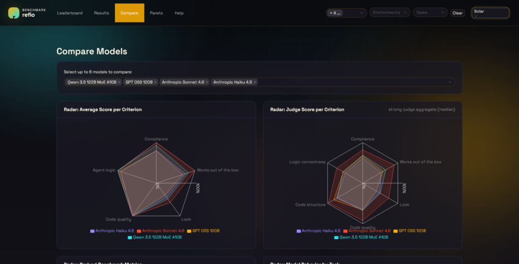The image size is (519, 264).
Task: Click 'Works out of the box' in Judge radar
Action: click(x=420, y=162)
